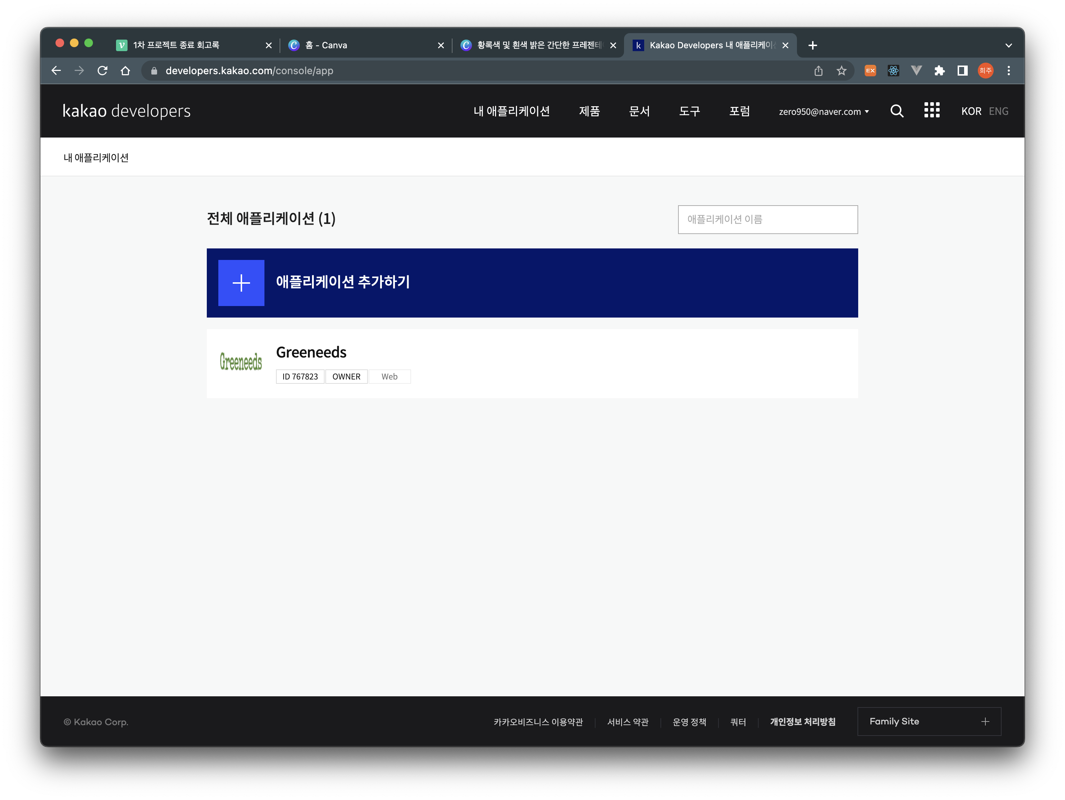This screenshot has height=800, width=1065.
Task: Click the macOS green fullscreen window button
Action: pyautogui.click(x=89, y=43)
